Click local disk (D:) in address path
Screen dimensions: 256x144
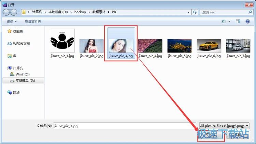click(58, 12)
